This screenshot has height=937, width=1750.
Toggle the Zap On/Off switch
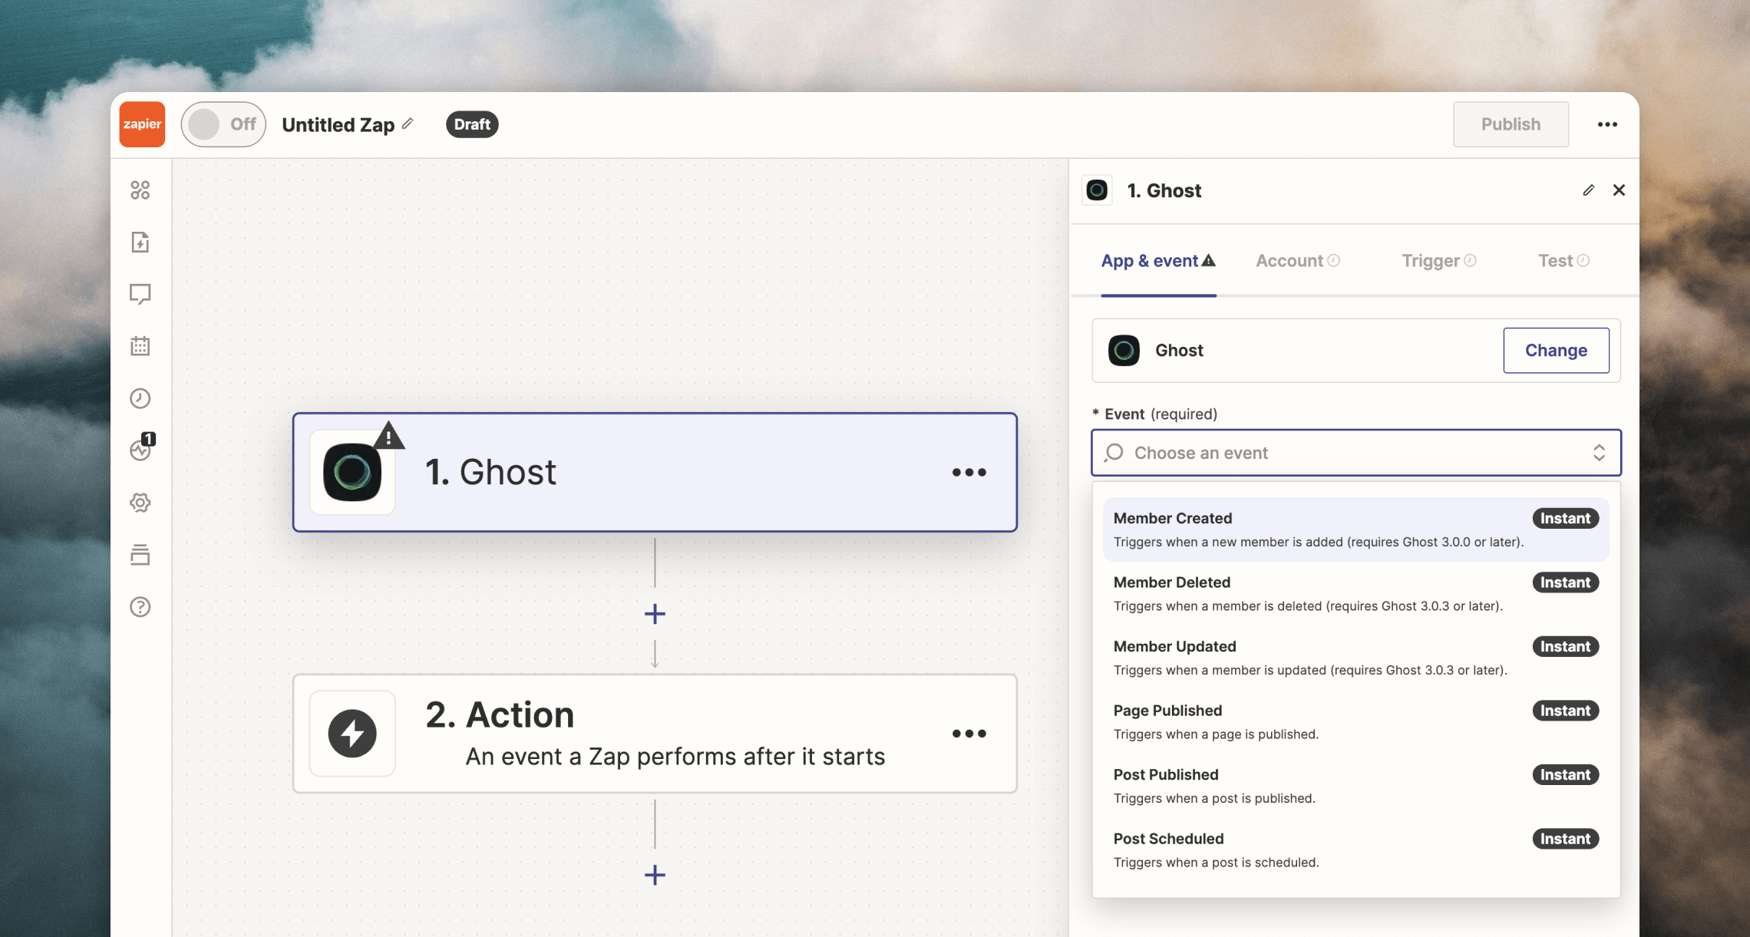point(223,124)
